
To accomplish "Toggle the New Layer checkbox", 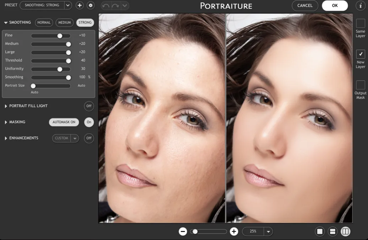I will 361,54.
